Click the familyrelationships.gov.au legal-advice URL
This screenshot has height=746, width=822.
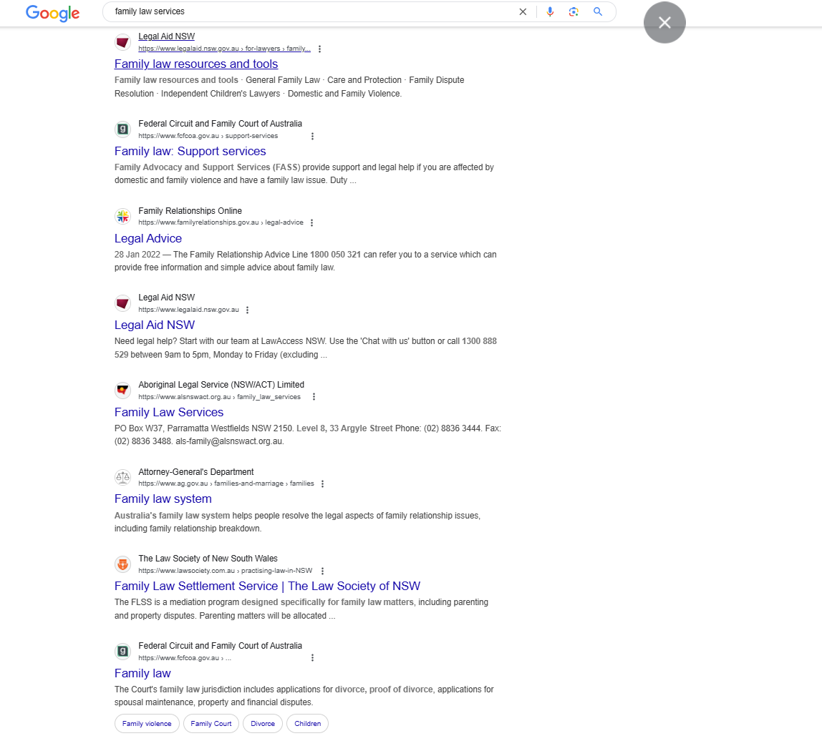tap(221, 222)
